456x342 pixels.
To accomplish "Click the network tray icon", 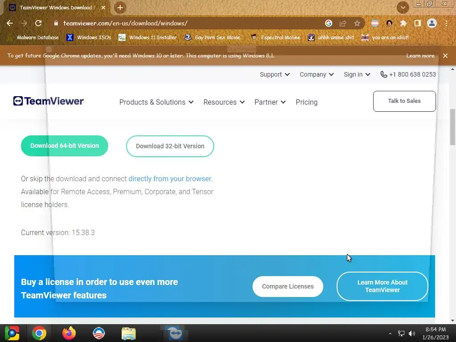I will (x=401, y=334).
